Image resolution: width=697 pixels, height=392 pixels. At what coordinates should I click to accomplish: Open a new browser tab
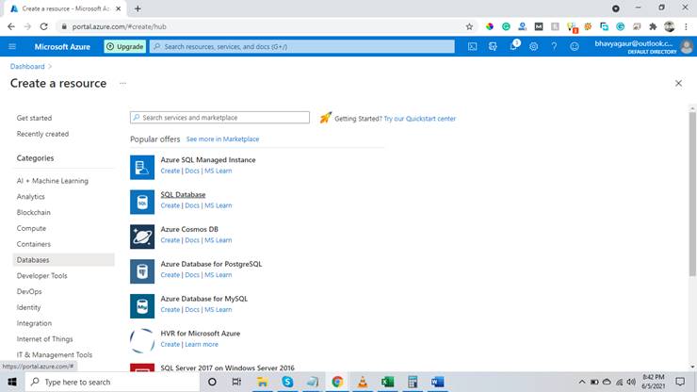click(x=138, y=8)
